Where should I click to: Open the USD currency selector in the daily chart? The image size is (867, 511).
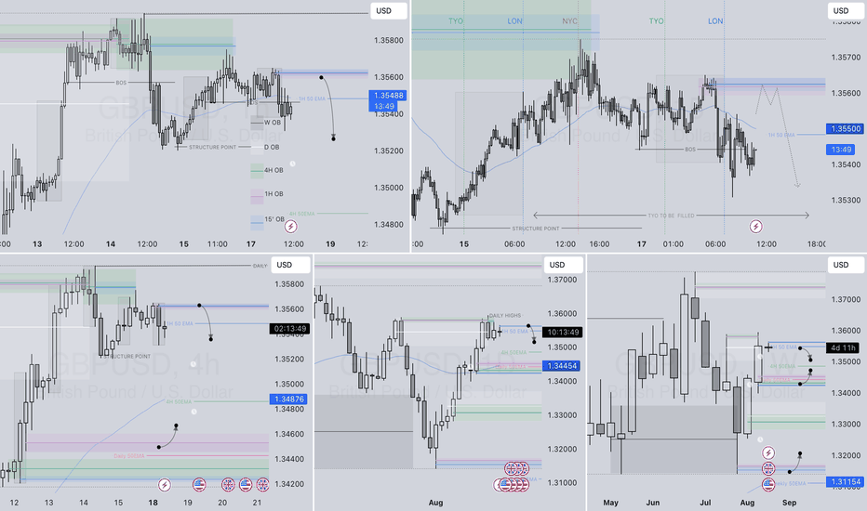click(563, 265)
